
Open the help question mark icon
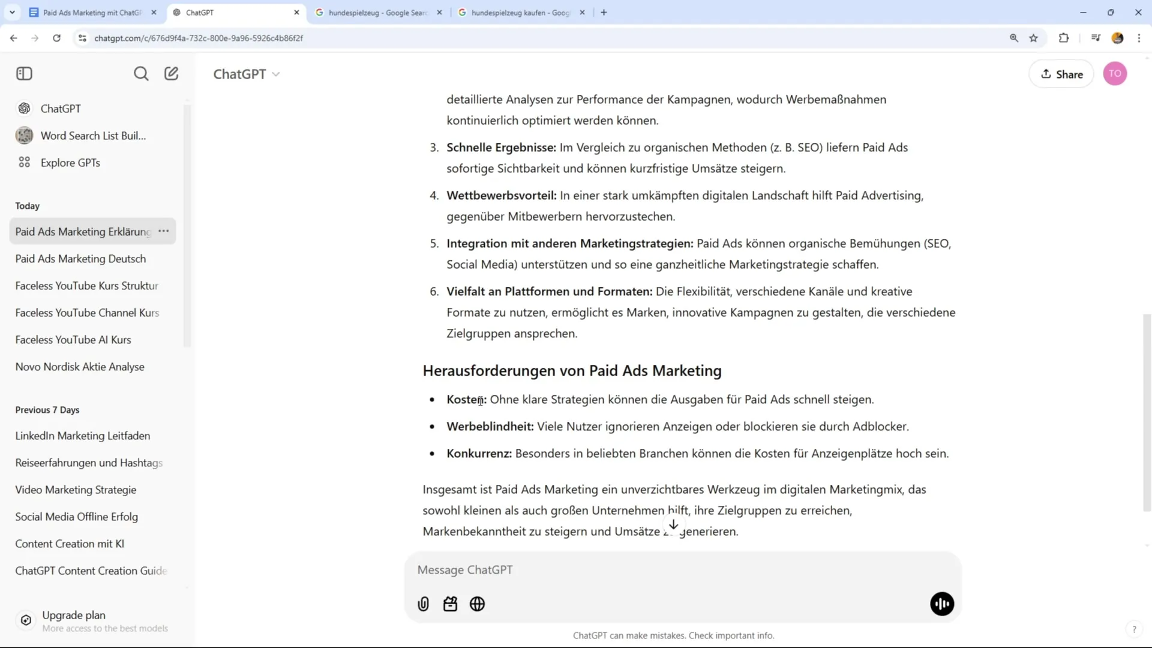[1134, 629]
